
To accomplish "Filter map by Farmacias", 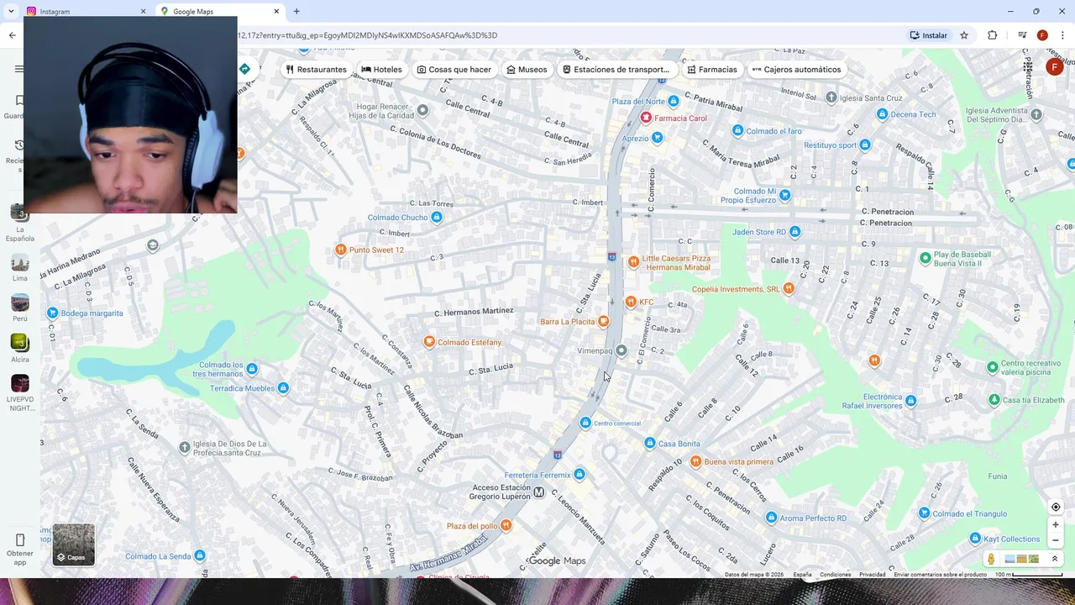I will pos(712,70).
